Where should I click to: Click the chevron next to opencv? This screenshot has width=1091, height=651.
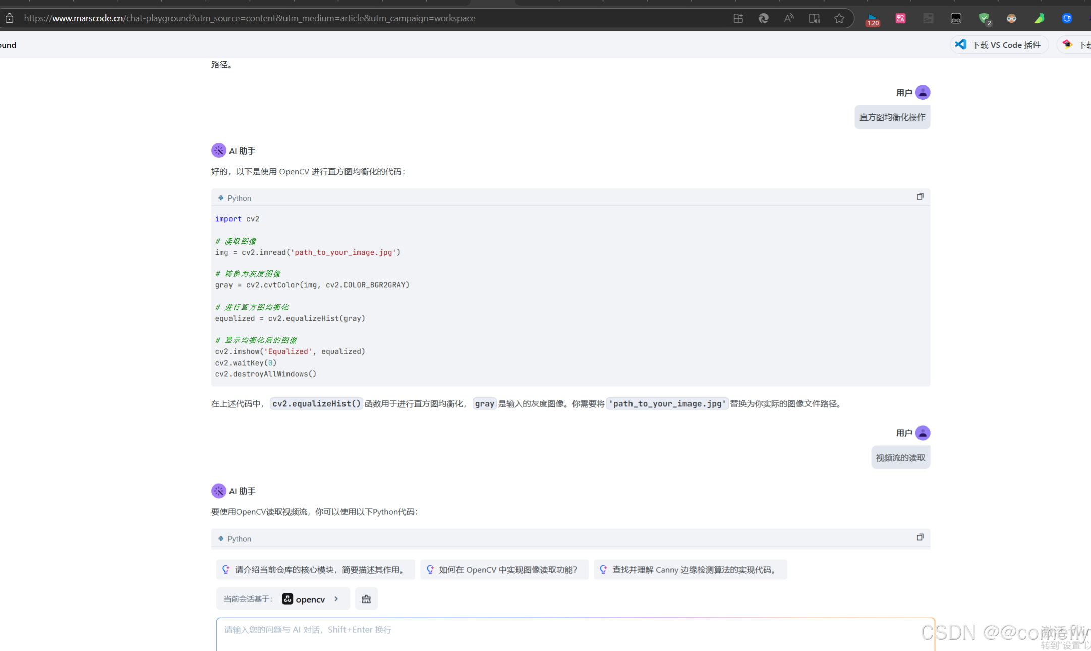click(336, 599)
